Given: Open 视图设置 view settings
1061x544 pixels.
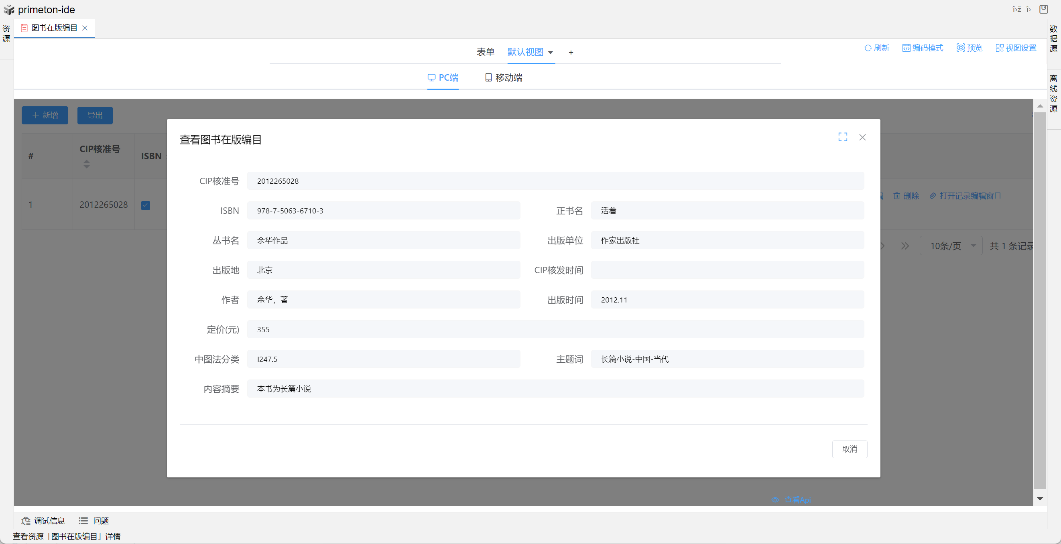Looking at the screenshot, I should click(1016, 48).
